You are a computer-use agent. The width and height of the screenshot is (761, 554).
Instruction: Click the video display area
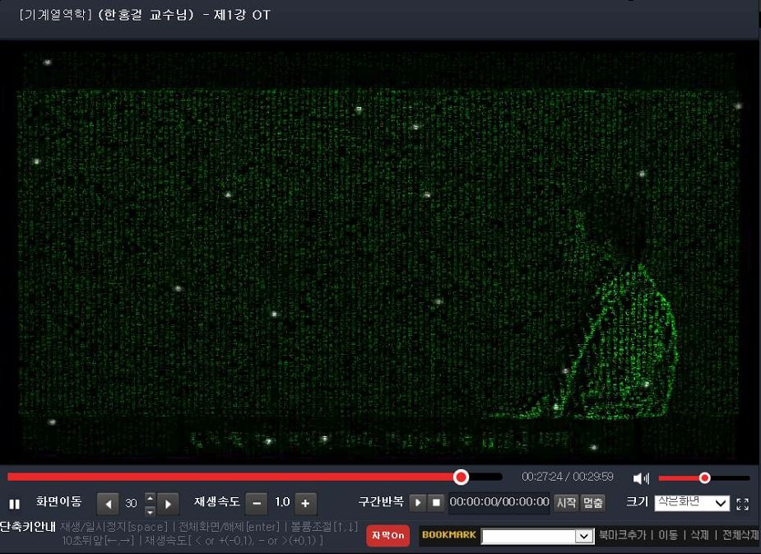coord(379,252)
